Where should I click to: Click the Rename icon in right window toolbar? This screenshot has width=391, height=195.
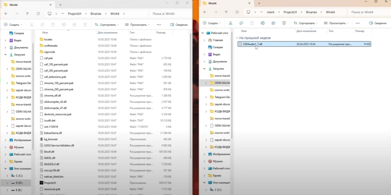pos(262,23)
